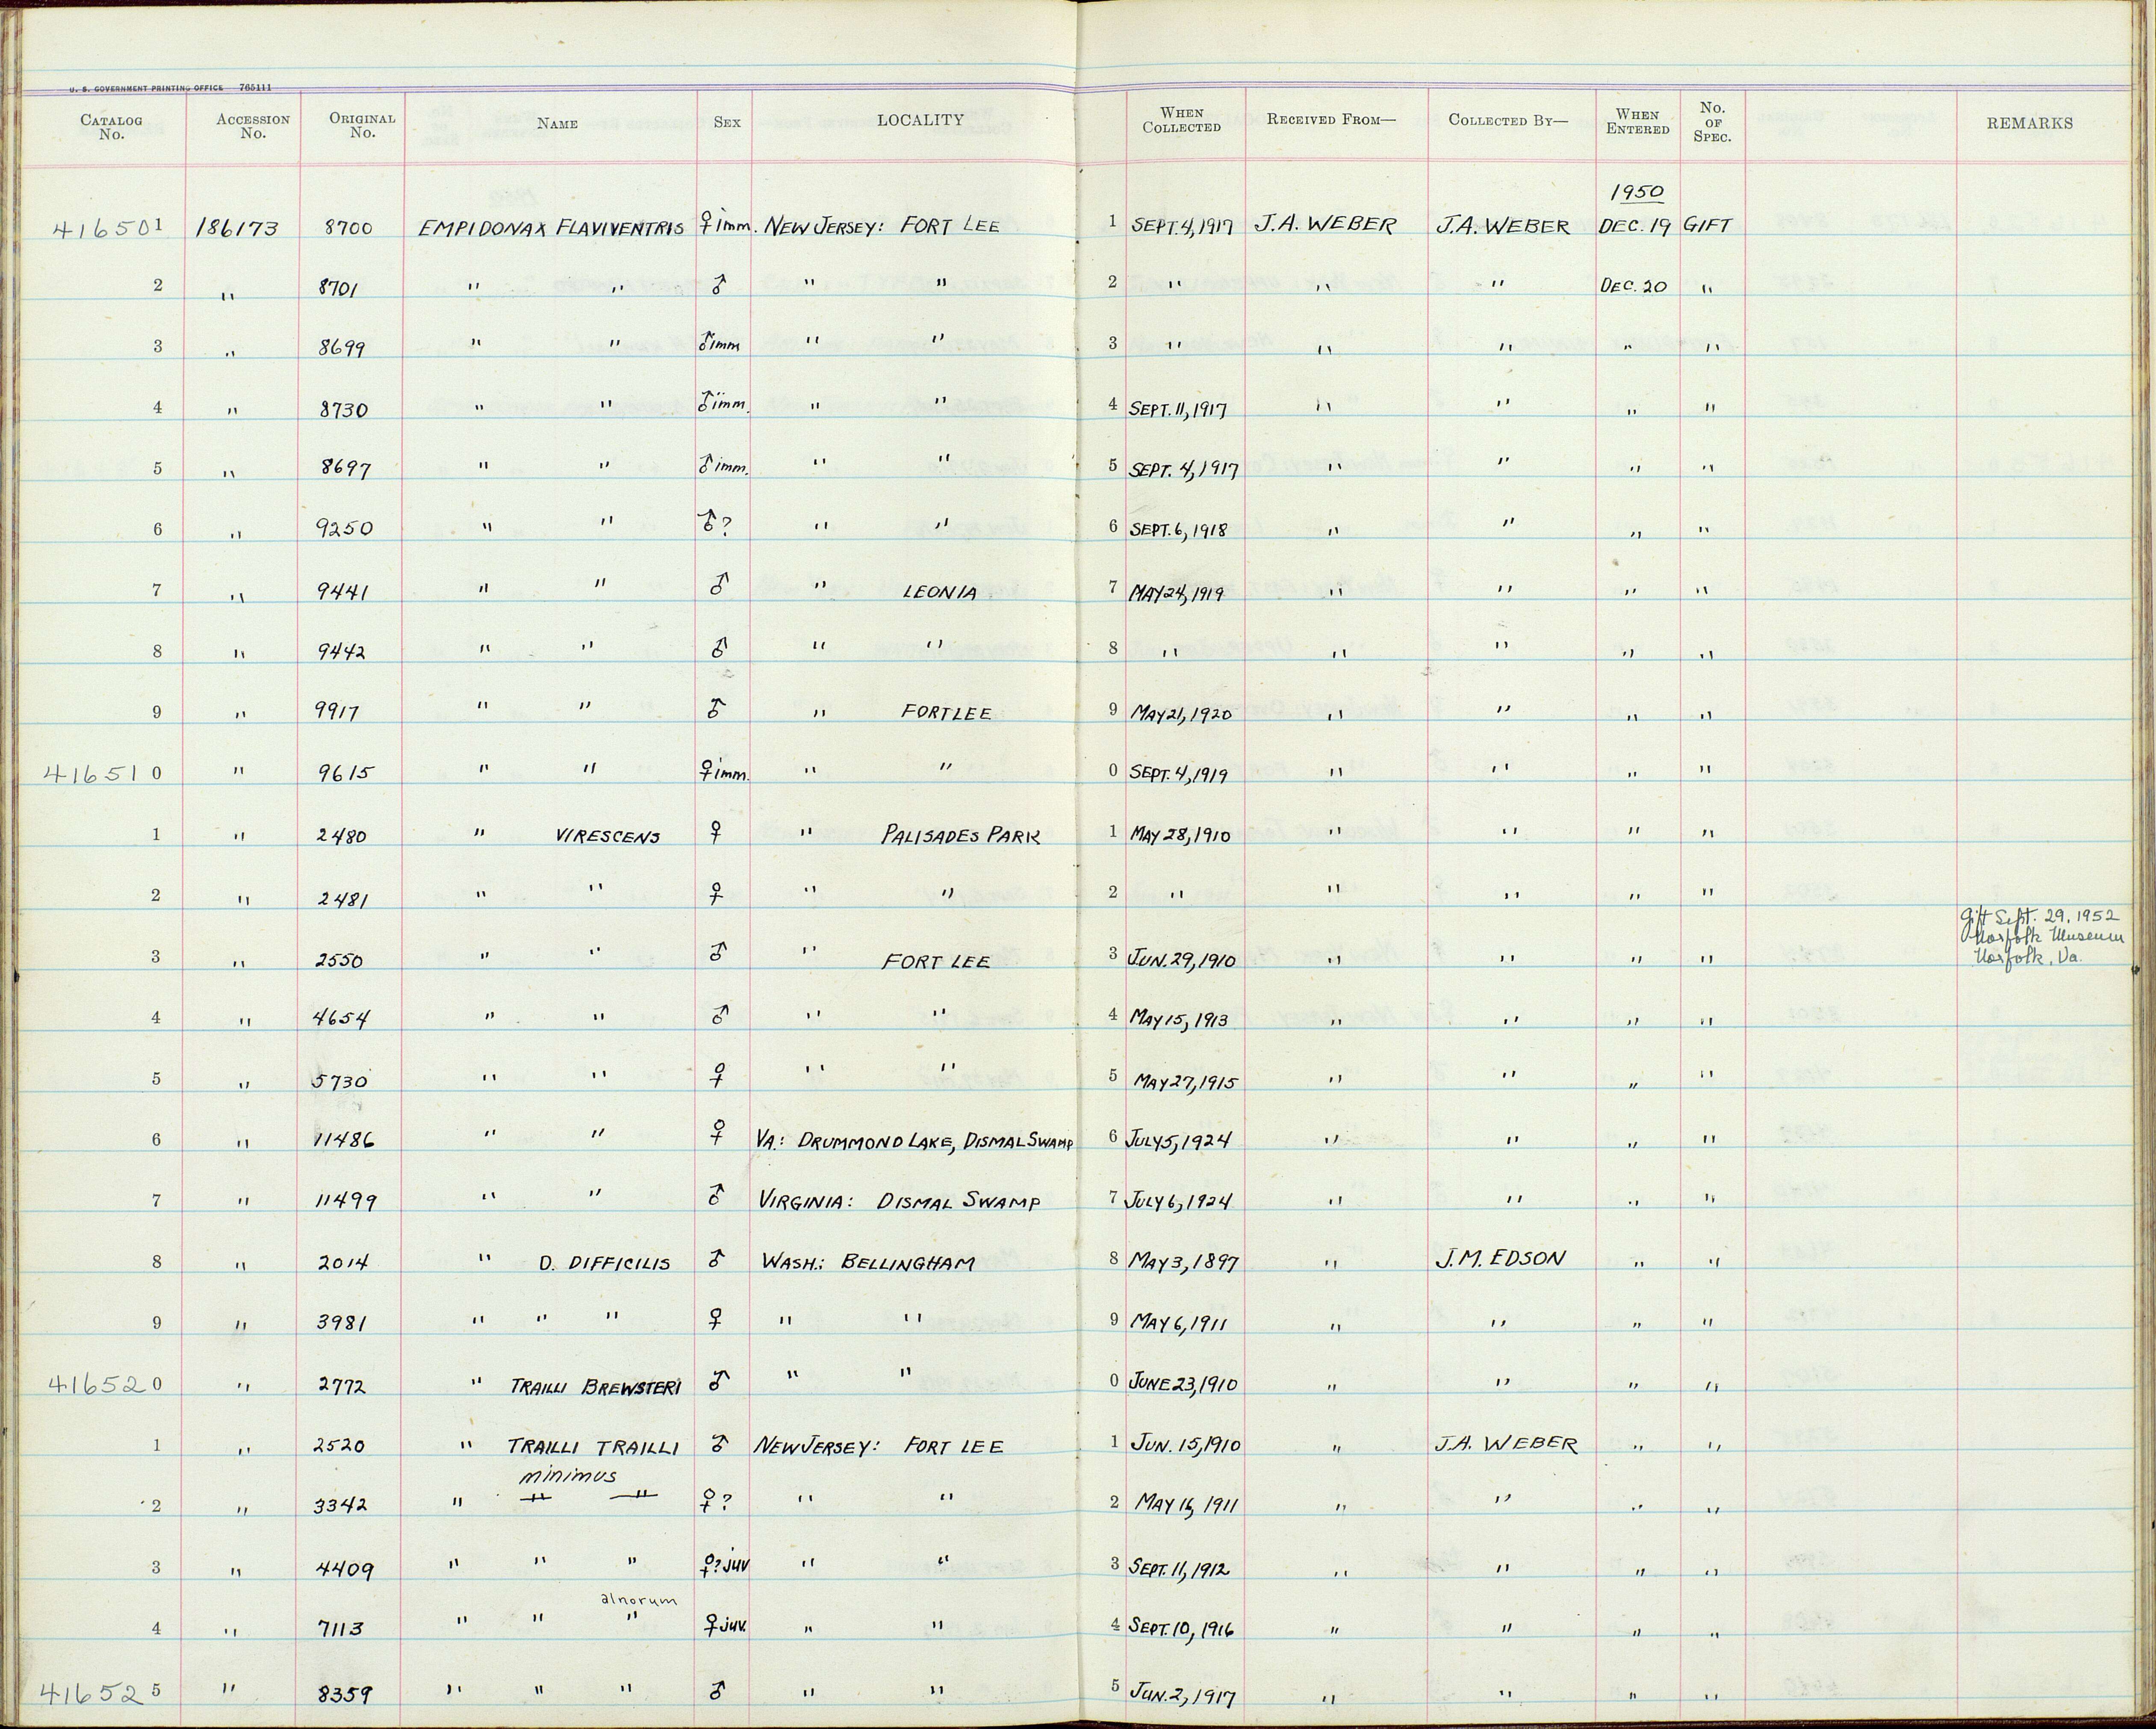Click the 'Catalog No.' column header

111,127
